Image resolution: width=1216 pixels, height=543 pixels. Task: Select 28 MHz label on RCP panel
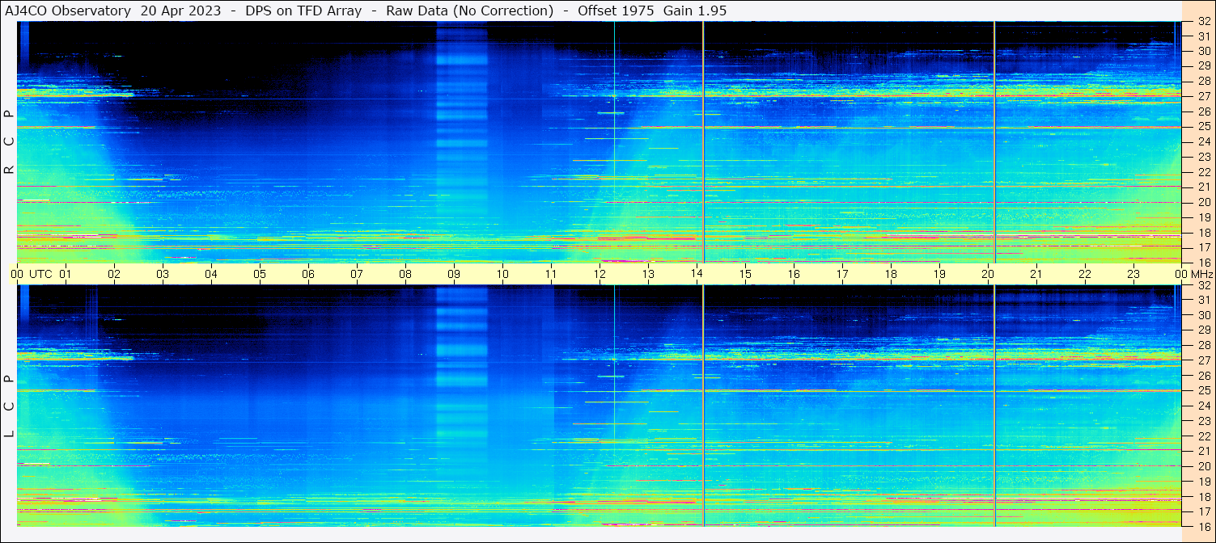[x=1204, y=81]
